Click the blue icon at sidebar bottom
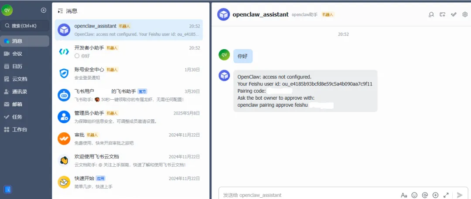Screen dimensions: 471x199 8,189
